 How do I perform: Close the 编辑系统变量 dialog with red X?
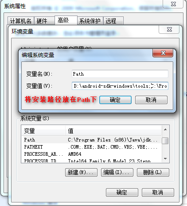pos(163,53)
